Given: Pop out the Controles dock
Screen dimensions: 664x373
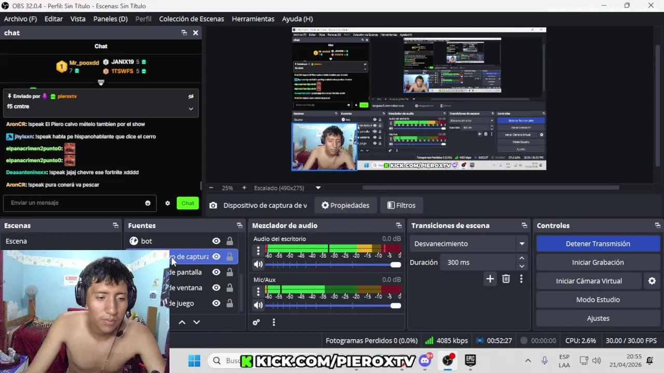Looking at the screenshot, I should click(x=658, y=225).
